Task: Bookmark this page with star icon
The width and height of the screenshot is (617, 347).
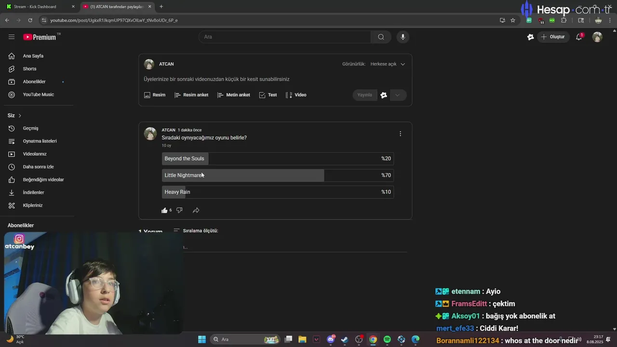Action: coord(513,20)
